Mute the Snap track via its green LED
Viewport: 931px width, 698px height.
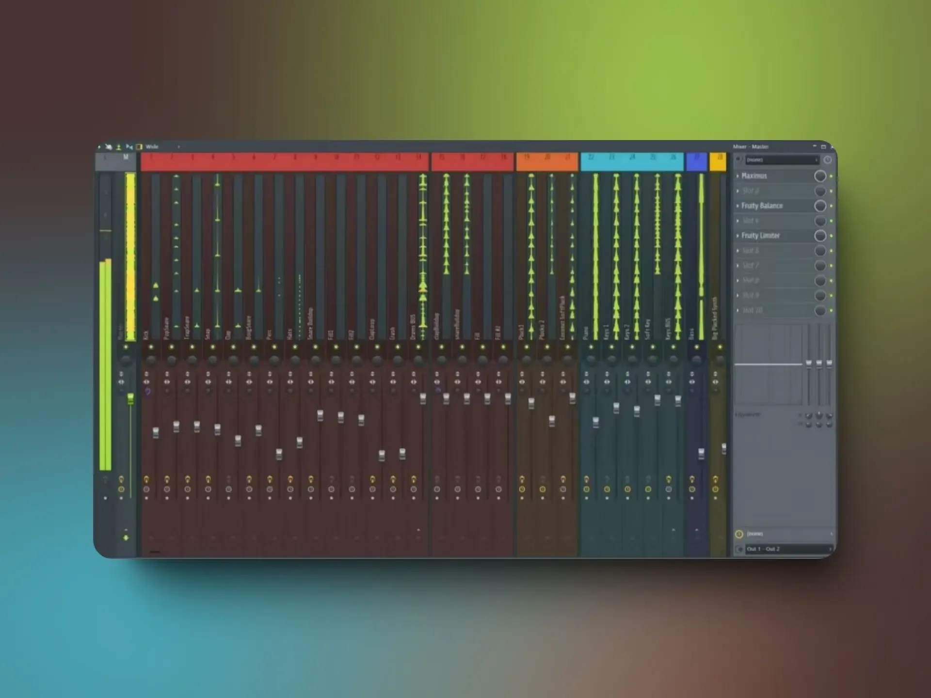pyautogui.click(x=212, y=347)
